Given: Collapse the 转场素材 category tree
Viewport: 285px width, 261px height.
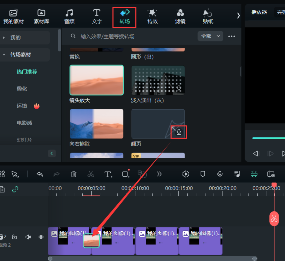Looking at the screenshot, I should 4,55.
